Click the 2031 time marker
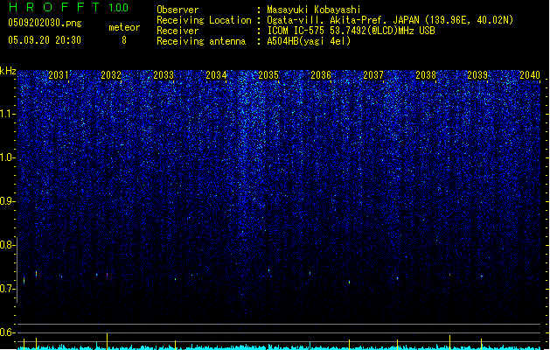The height and width of the screenshot is (350, 550). (x=59, y=75)
